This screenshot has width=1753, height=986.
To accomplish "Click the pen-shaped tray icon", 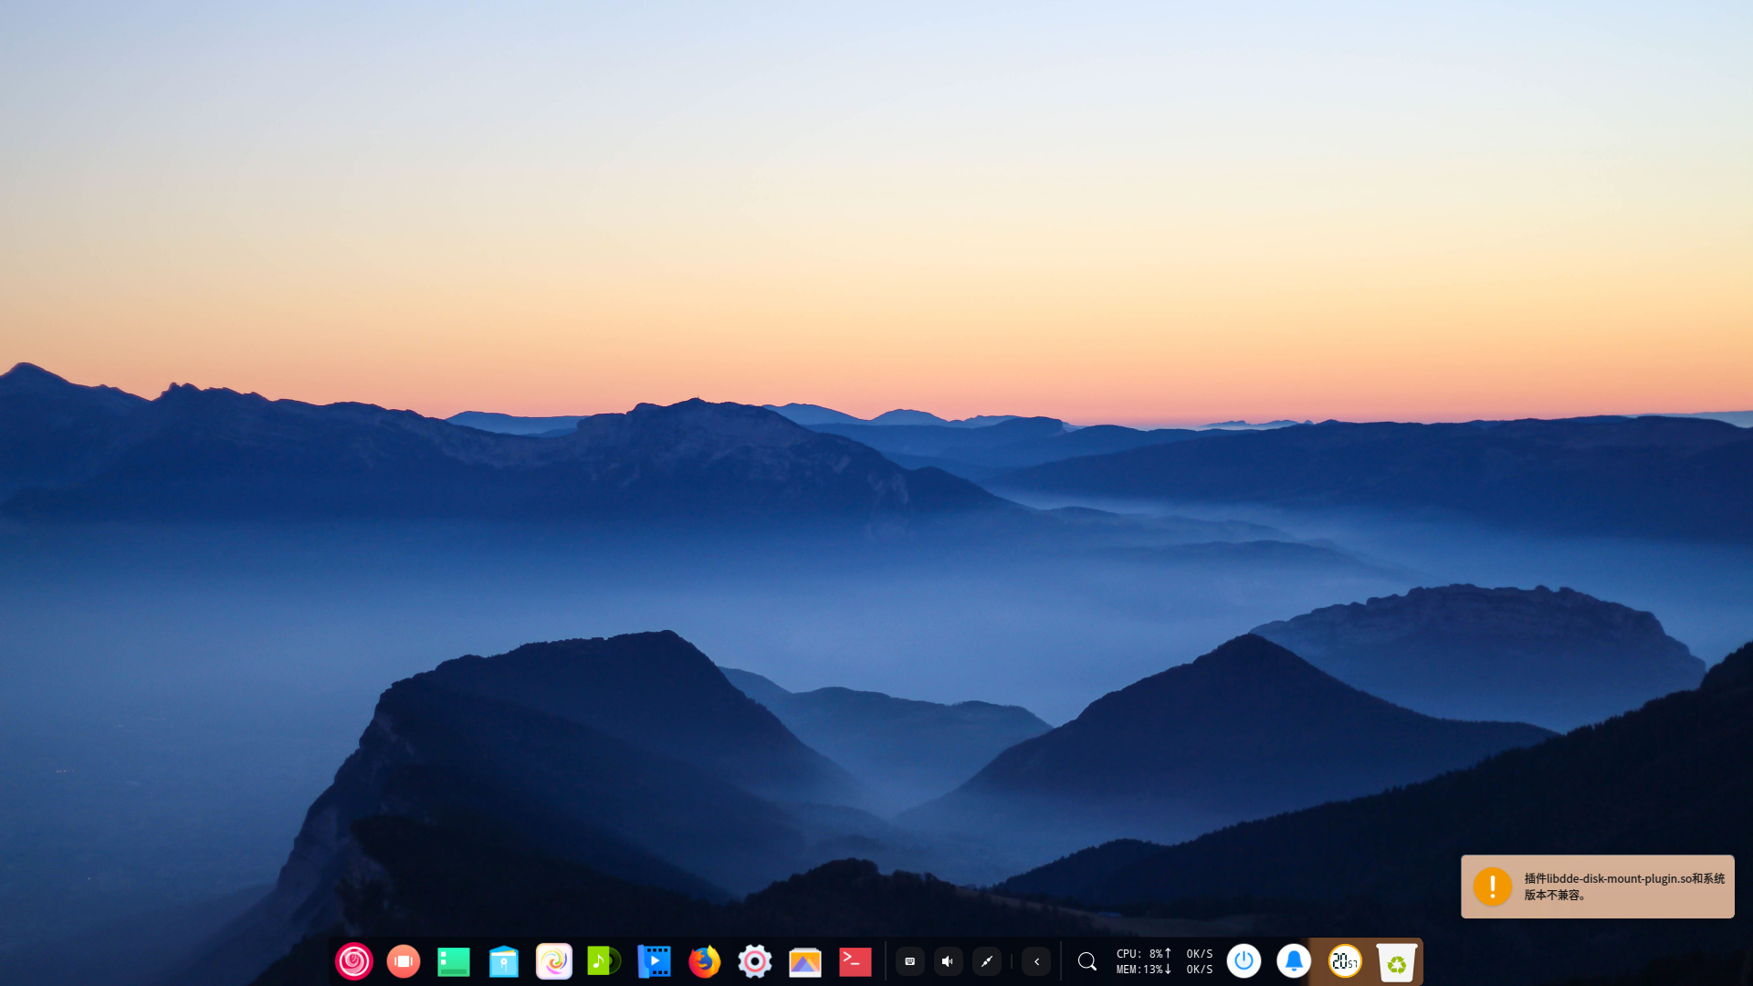I will 987,961.
